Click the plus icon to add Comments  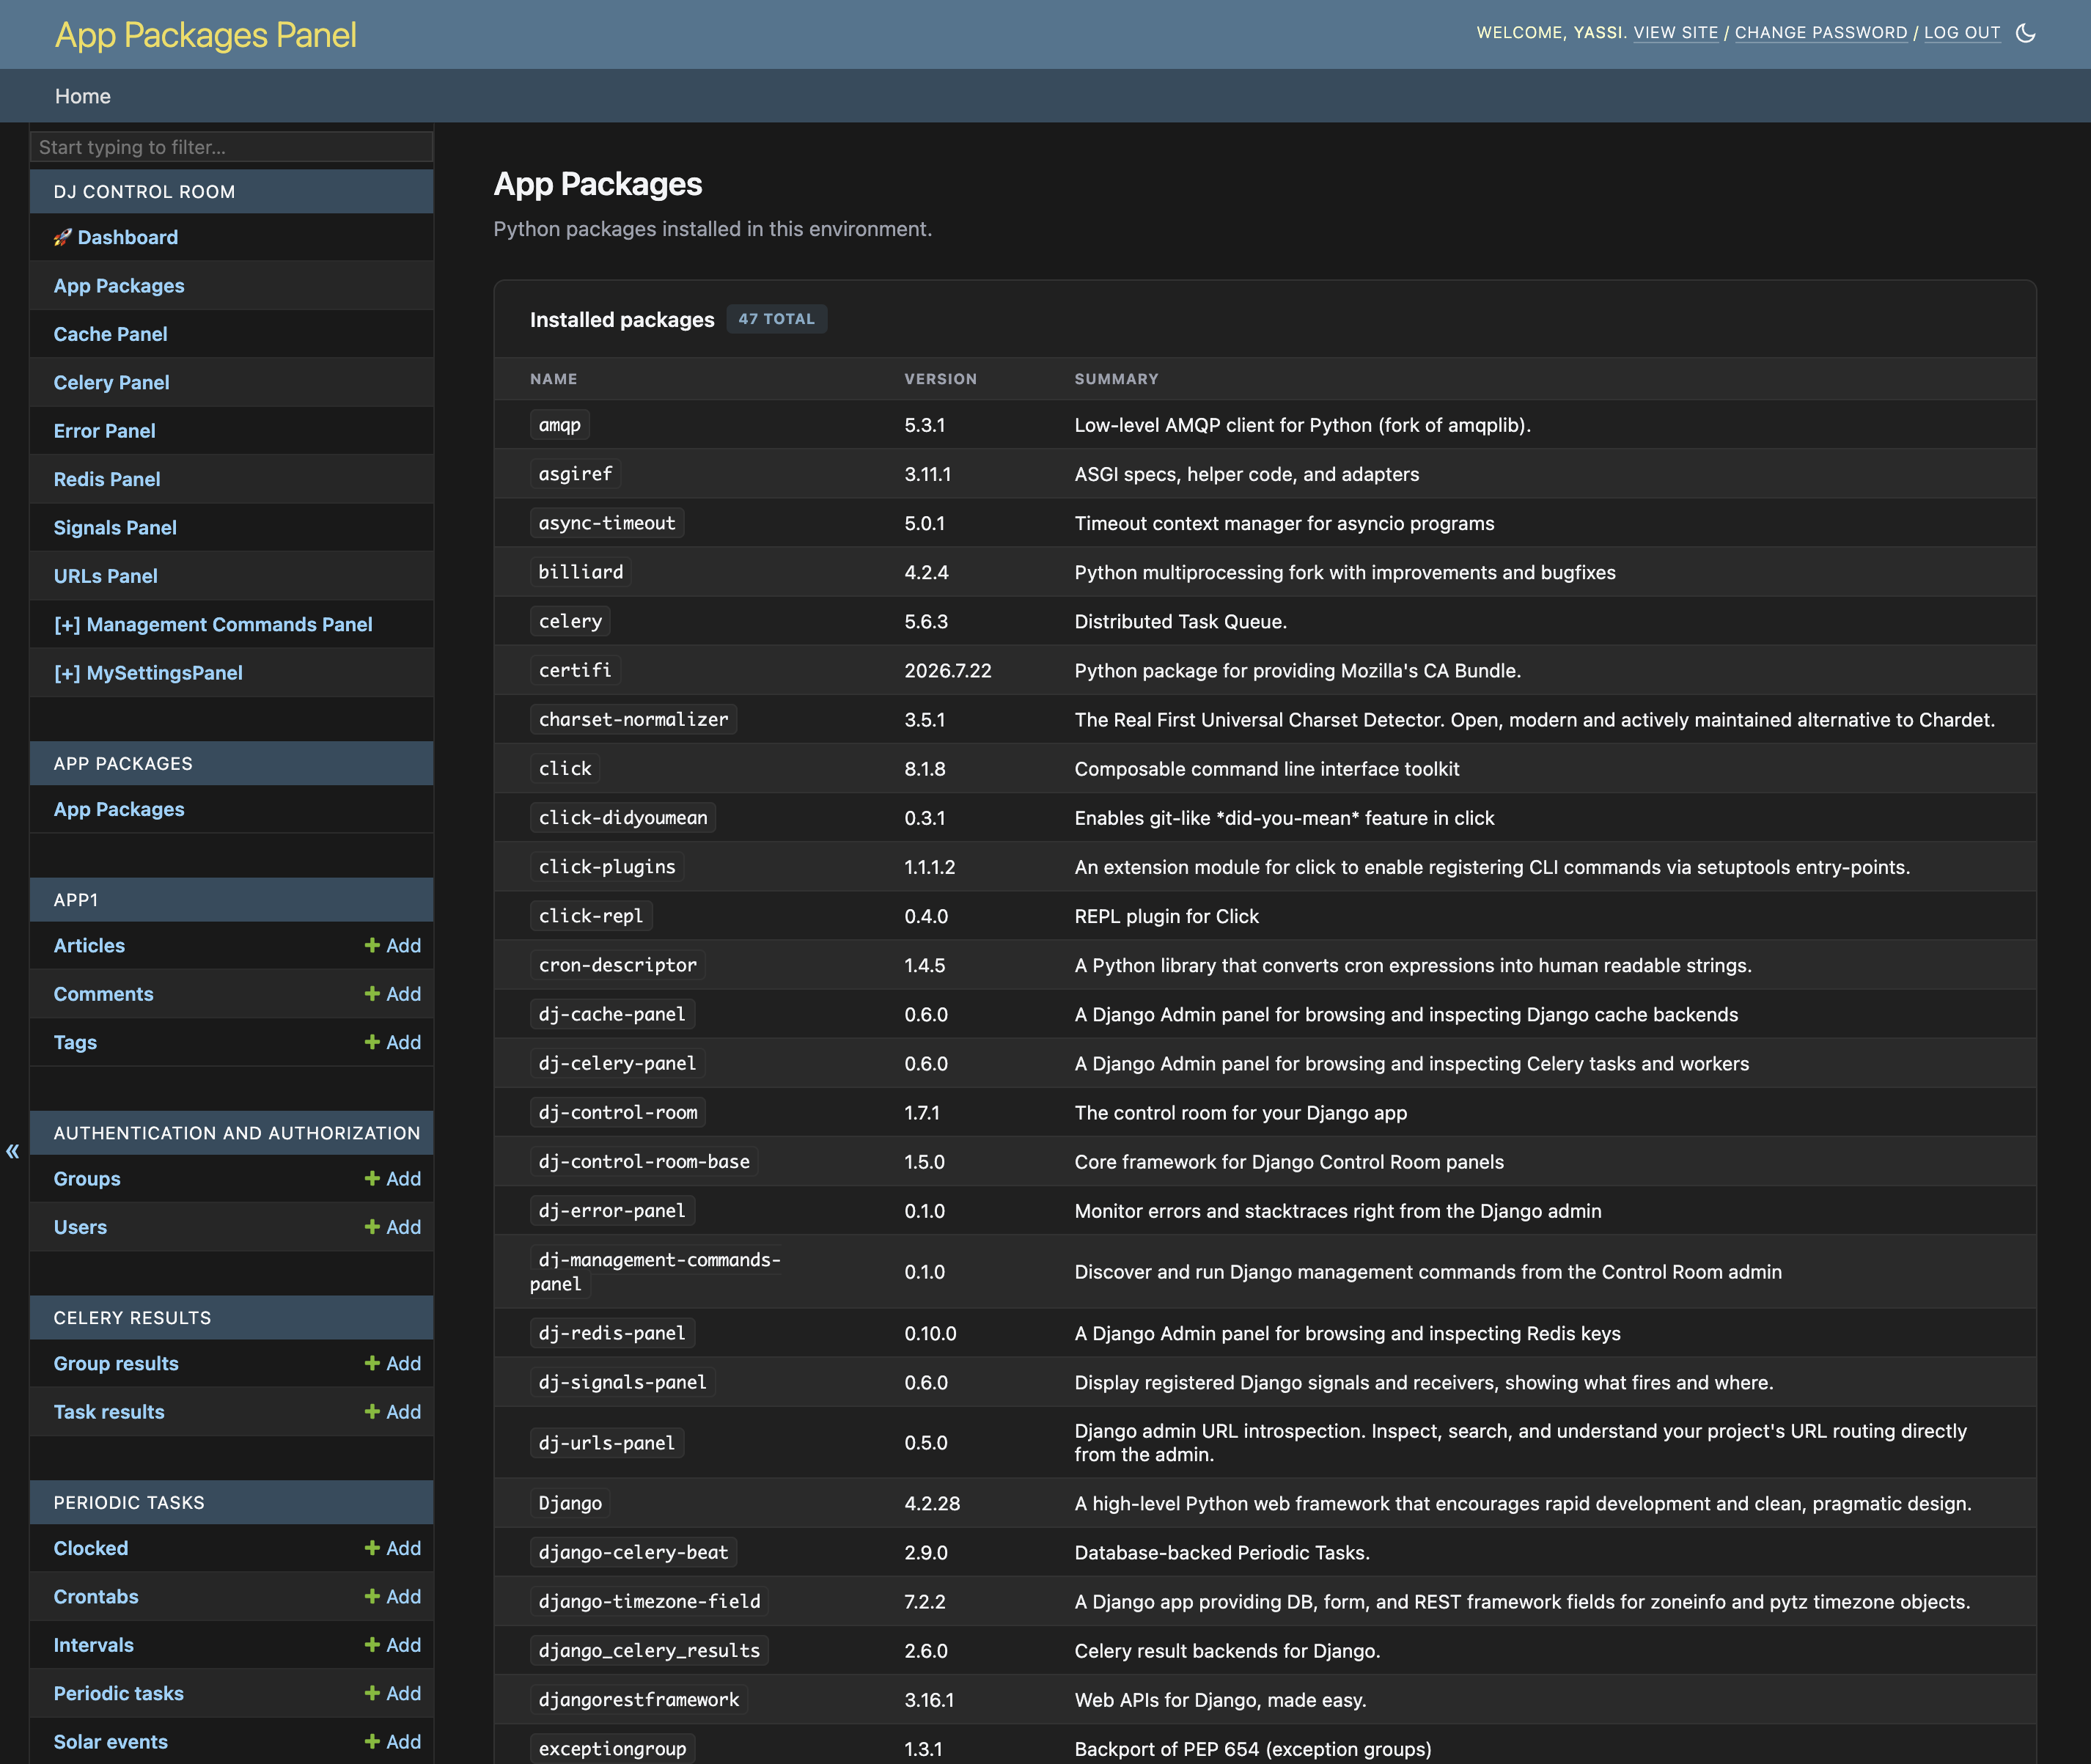[372, 993]
